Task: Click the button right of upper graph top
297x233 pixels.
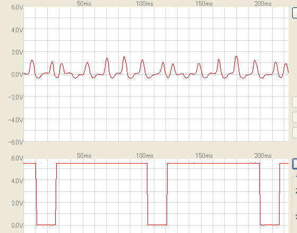Action: tap(295, 13)
